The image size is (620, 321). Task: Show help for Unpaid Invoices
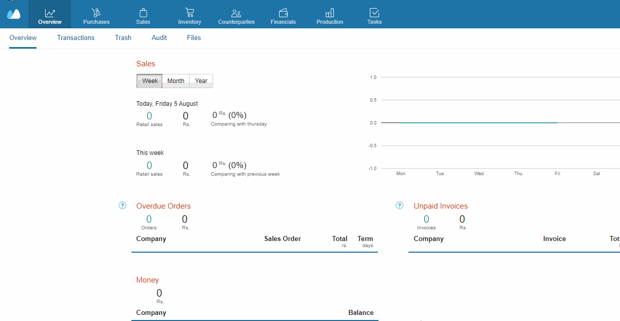(x=399, y=206)
